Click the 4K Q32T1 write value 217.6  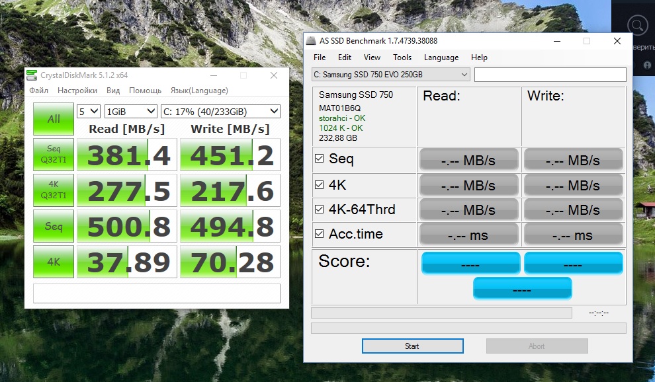pyautogui.click(x=230, y=190)
